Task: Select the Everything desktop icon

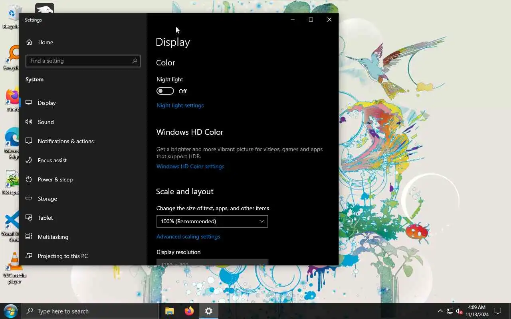Action: (12, 58)
